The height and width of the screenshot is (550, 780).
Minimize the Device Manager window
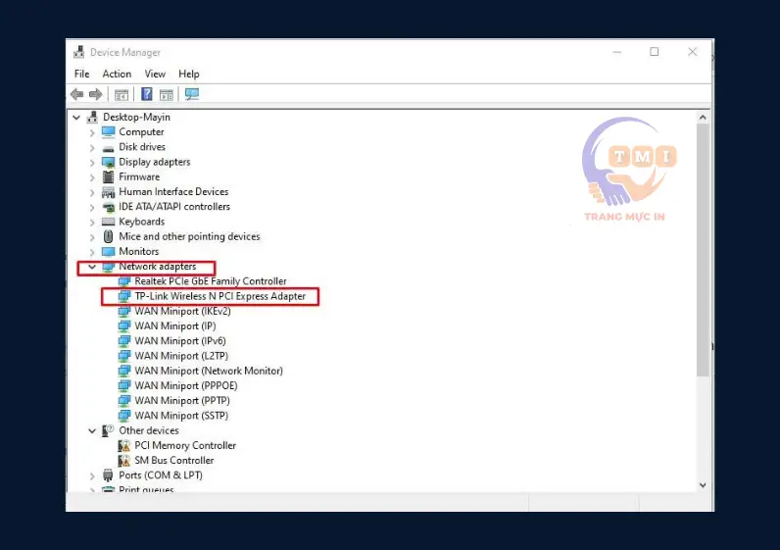(x=617, y=52)
